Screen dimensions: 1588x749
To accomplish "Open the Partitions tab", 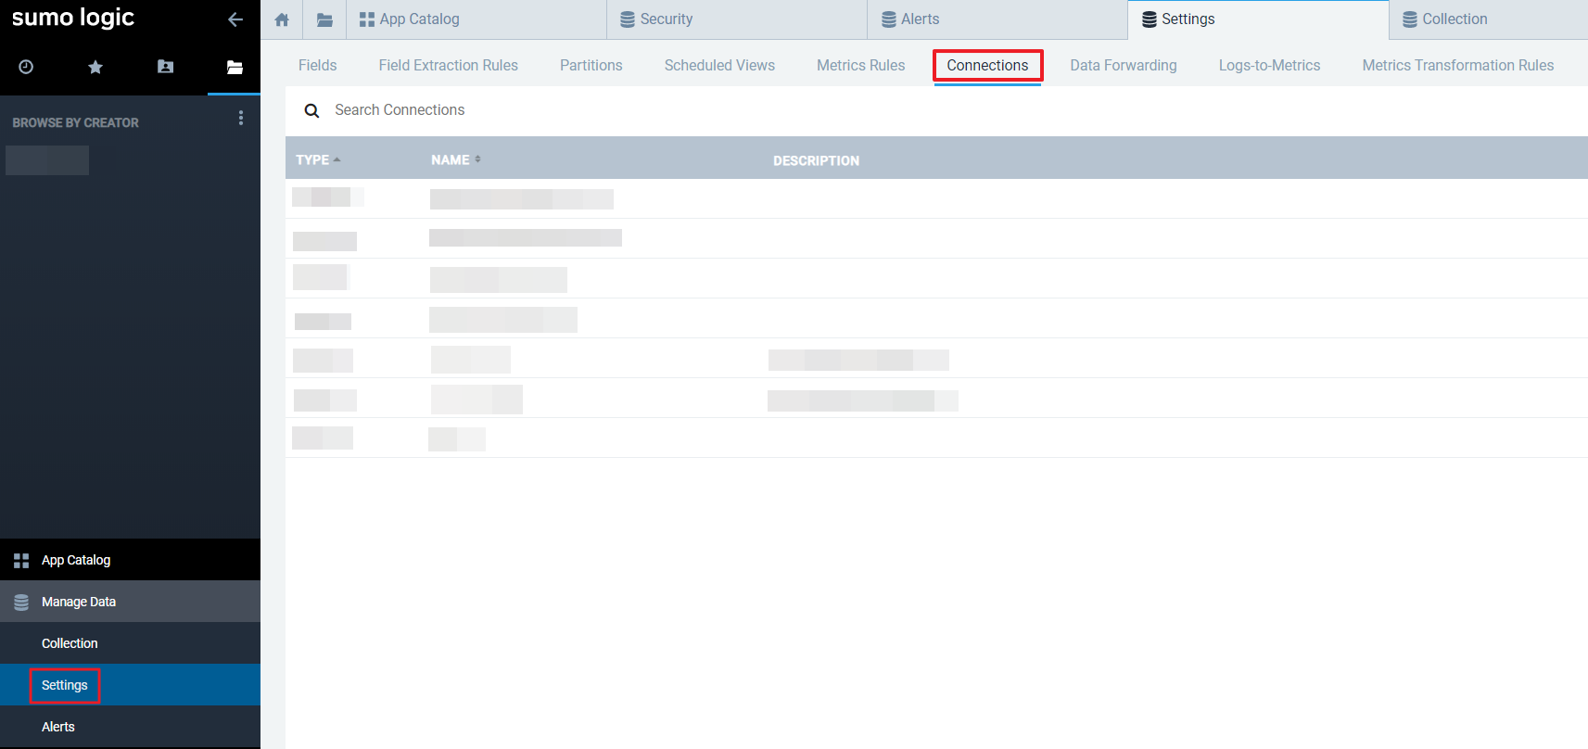I will click(591, 66).
